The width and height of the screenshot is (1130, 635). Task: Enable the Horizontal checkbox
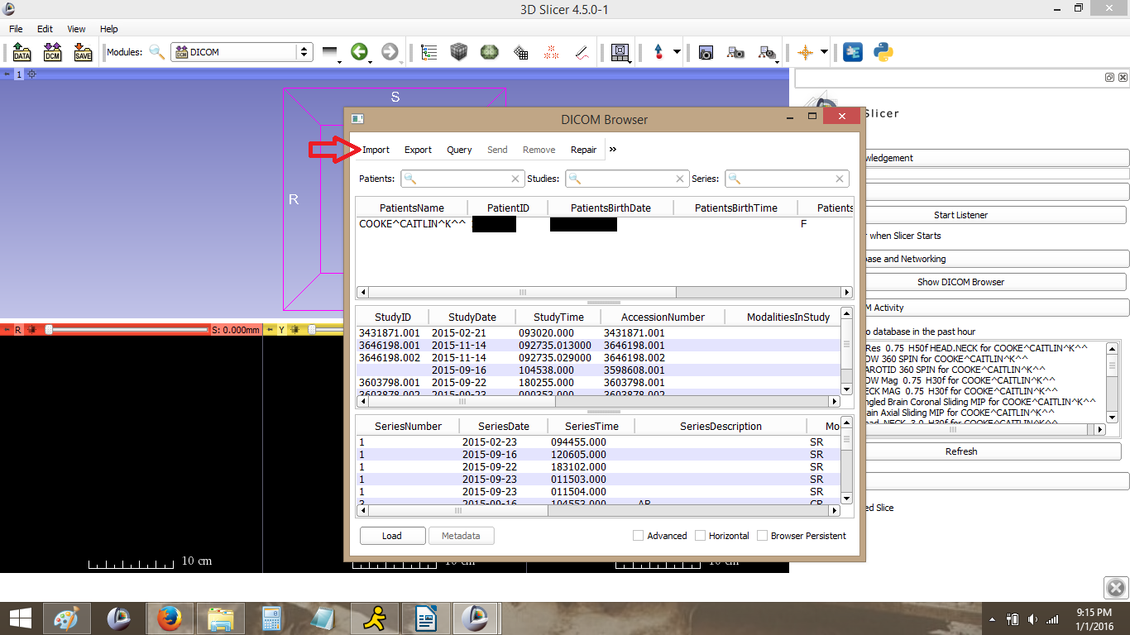point(700,536)
